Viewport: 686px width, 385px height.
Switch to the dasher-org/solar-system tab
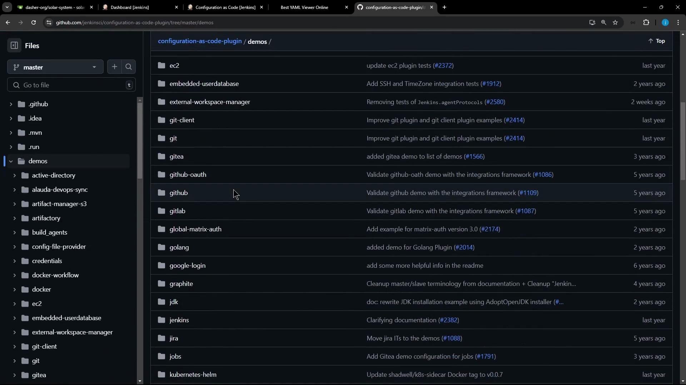[55, 7]
